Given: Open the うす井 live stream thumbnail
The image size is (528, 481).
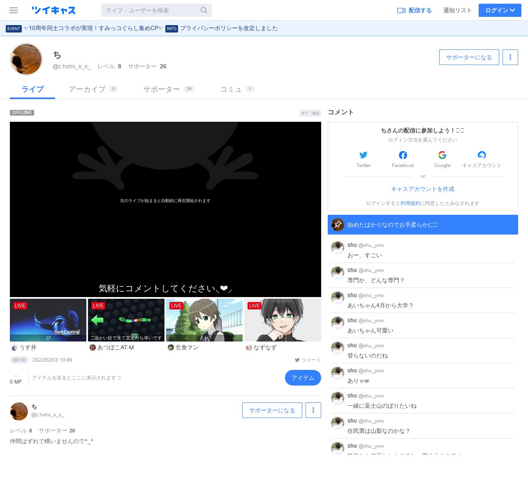Looking at the screenshot, I should (x=48, y=320).
